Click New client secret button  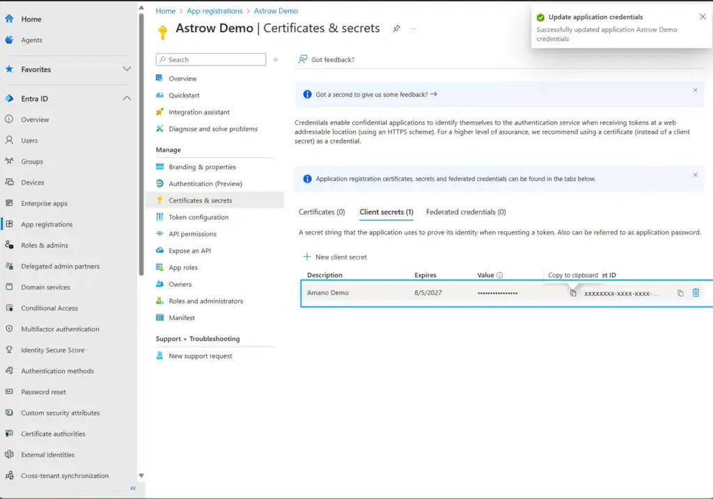(x=335, y=257)
